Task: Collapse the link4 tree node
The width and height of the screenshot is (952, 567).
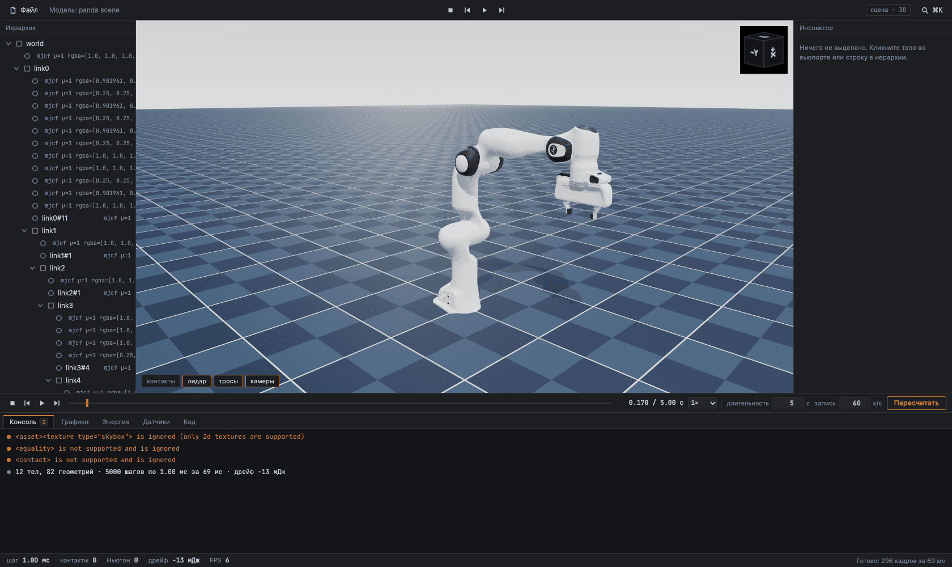Action: [48, 380]
